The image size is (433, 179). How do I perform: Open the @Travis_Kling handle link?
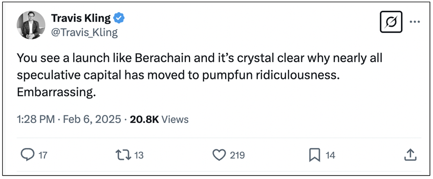[x=84, y=32]
